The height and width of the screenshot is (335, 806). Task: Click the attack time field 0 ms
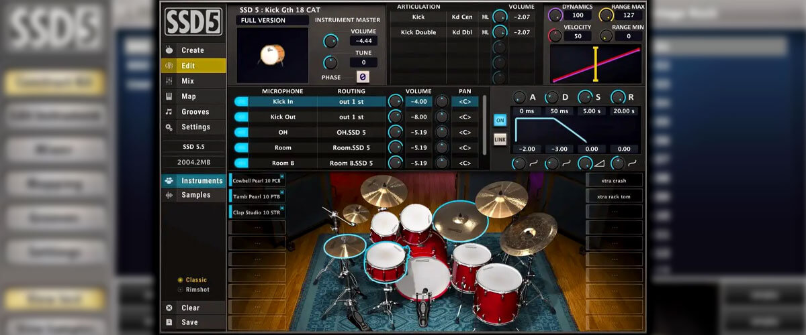click(526, 111)
